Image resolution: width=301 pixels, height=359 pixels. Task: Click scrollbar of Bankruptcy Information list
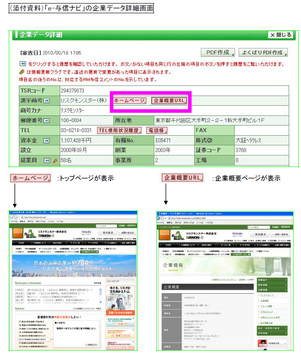pos(102,294)
